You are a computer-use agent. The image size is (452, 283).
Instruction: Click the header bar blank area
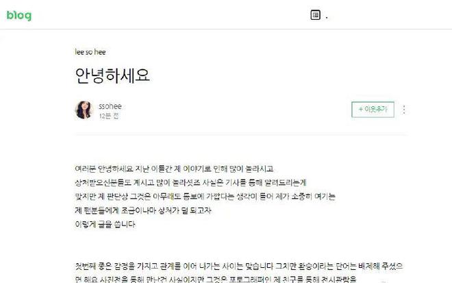173,15
